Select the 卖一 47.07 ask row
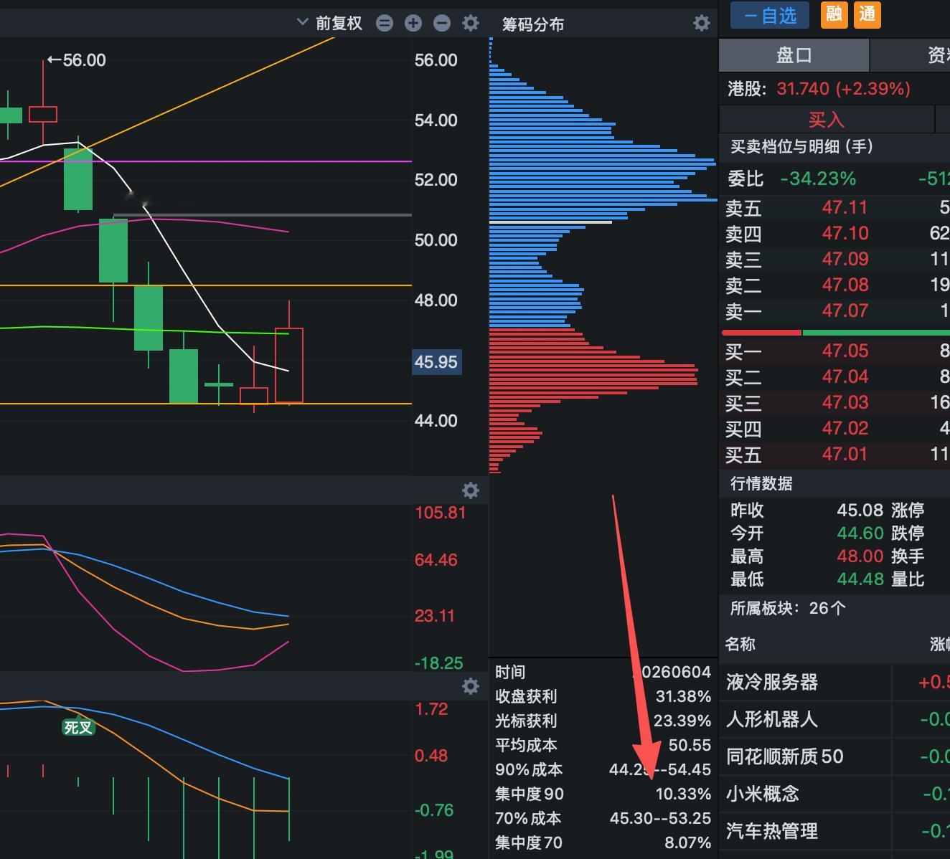This screenshot has height=859, width=950. (x=834, y=311)
